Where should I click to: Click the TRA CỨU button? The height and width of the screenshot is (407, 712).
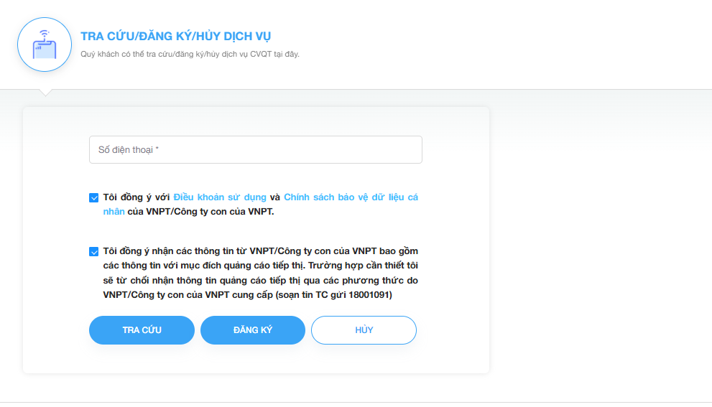[142, 330]
